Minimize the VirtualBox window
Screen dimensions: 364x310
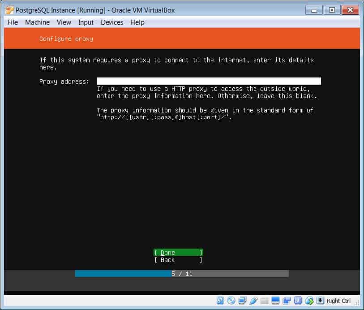[314, 10]
